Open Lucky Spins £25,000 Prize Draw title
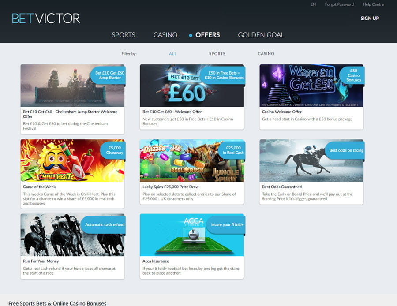This screenshot has width=397, height=306. pyautogui.click(x=171, y=187)
